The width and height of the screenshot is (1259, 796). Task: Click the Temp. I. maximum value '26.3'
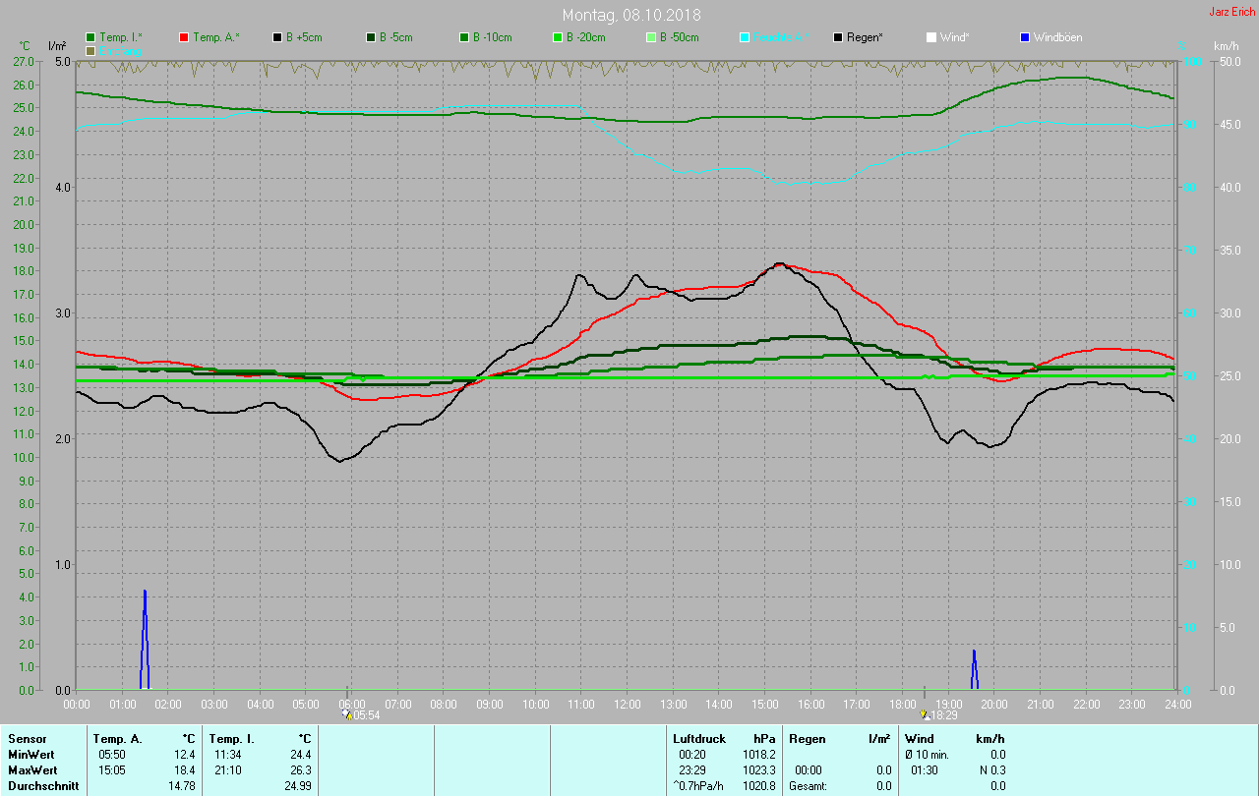[300, 770]
